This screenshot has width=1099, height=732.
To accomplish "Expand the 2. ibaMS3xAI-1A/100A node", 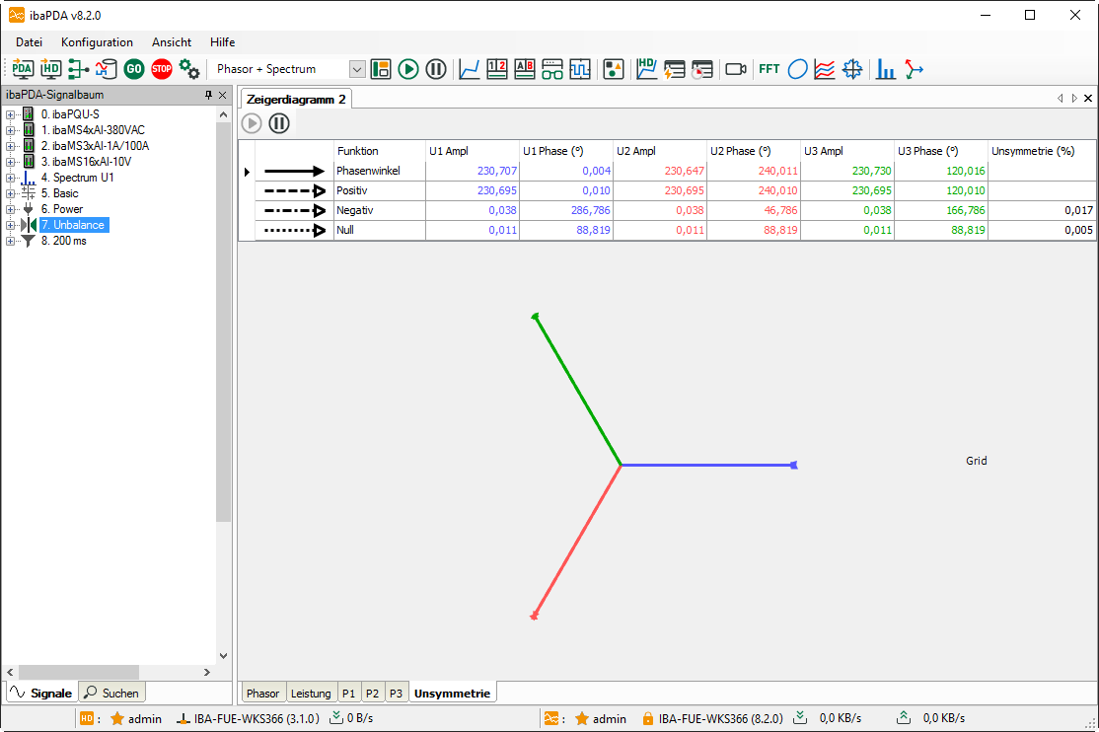I will pyautogui.click(x=10, y=146).
